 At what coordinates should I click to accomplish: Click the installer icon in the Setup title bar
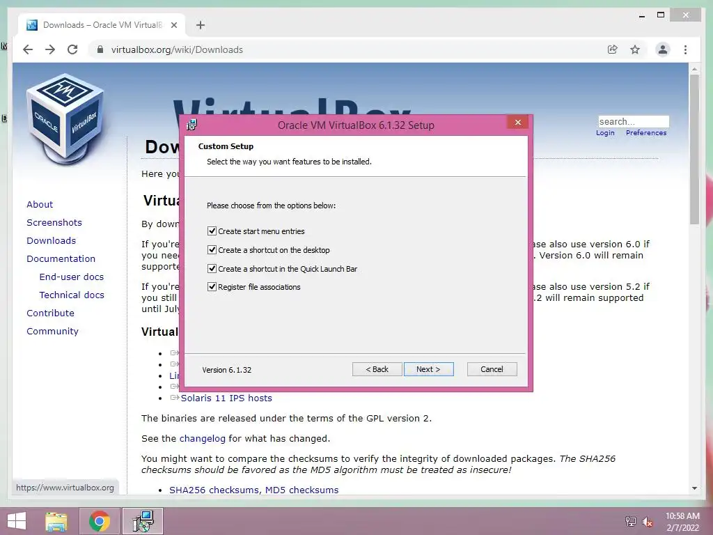192,125
